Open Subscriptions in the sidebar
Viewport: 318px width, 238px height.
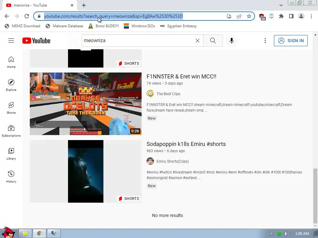tap(11, 131)
